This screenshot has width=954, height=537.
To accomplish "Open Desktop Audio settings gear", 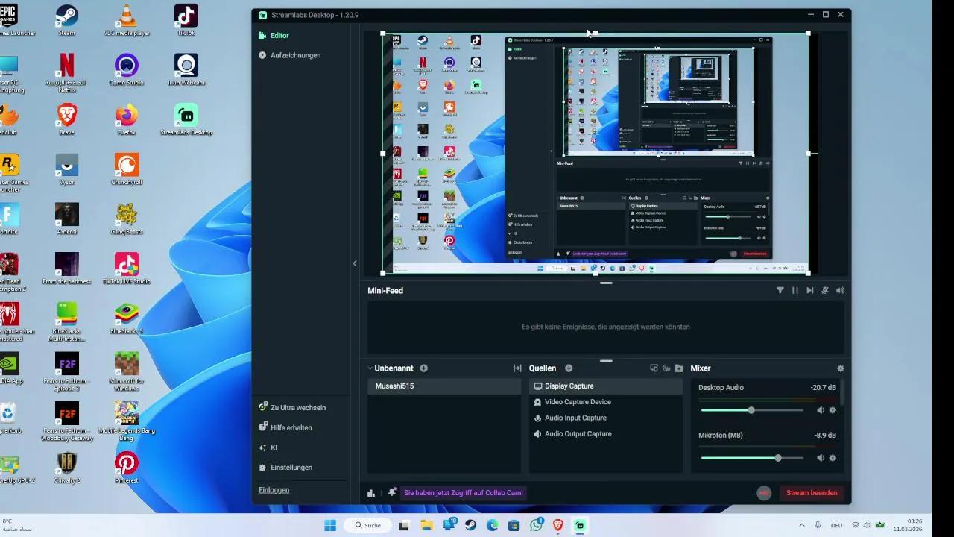I will click(833, 410).
